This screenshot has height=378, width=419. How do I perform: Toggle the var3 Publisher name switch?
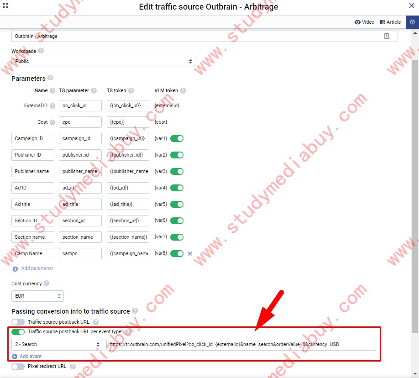click(177, 171)
